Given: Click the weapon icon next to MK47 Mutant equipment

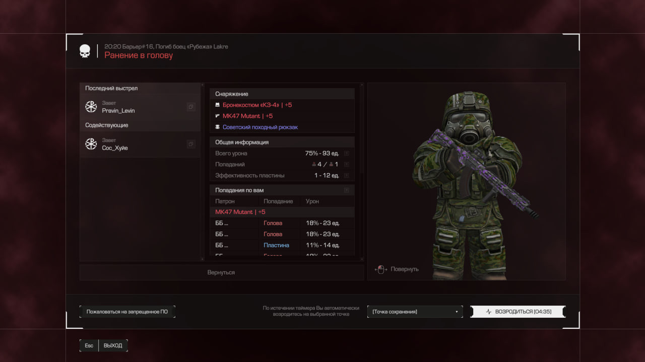Looking at the screenshot, I should click(x=217, y=116).
